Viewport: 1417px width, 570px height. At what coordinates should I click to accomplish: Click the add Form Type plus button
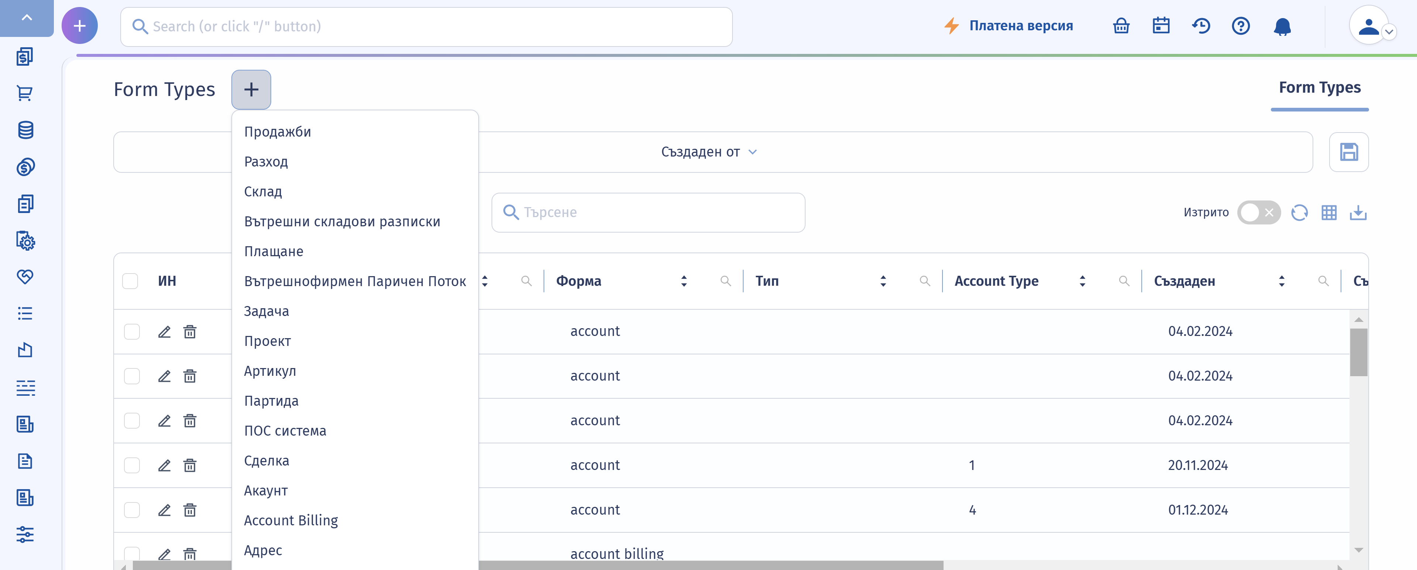tap(251, 90)
